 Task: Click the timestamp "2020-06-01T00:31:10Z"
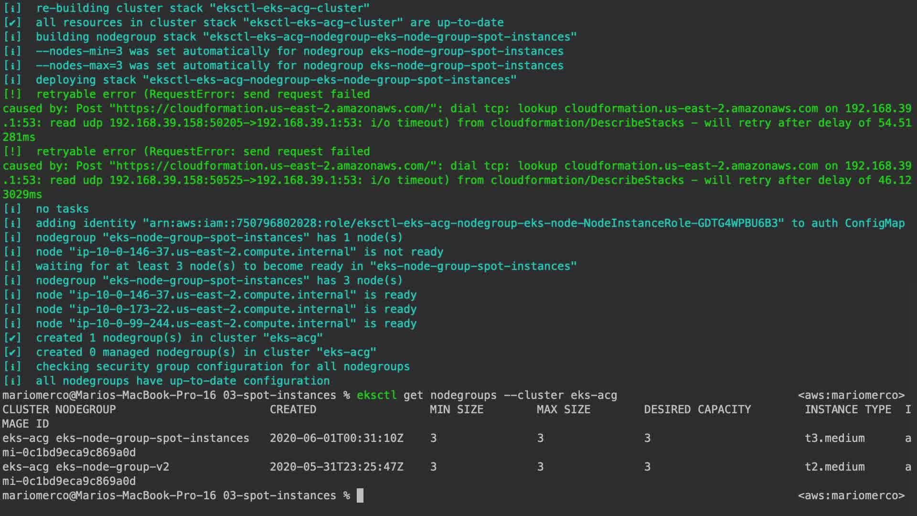click(x=336, y=438)
